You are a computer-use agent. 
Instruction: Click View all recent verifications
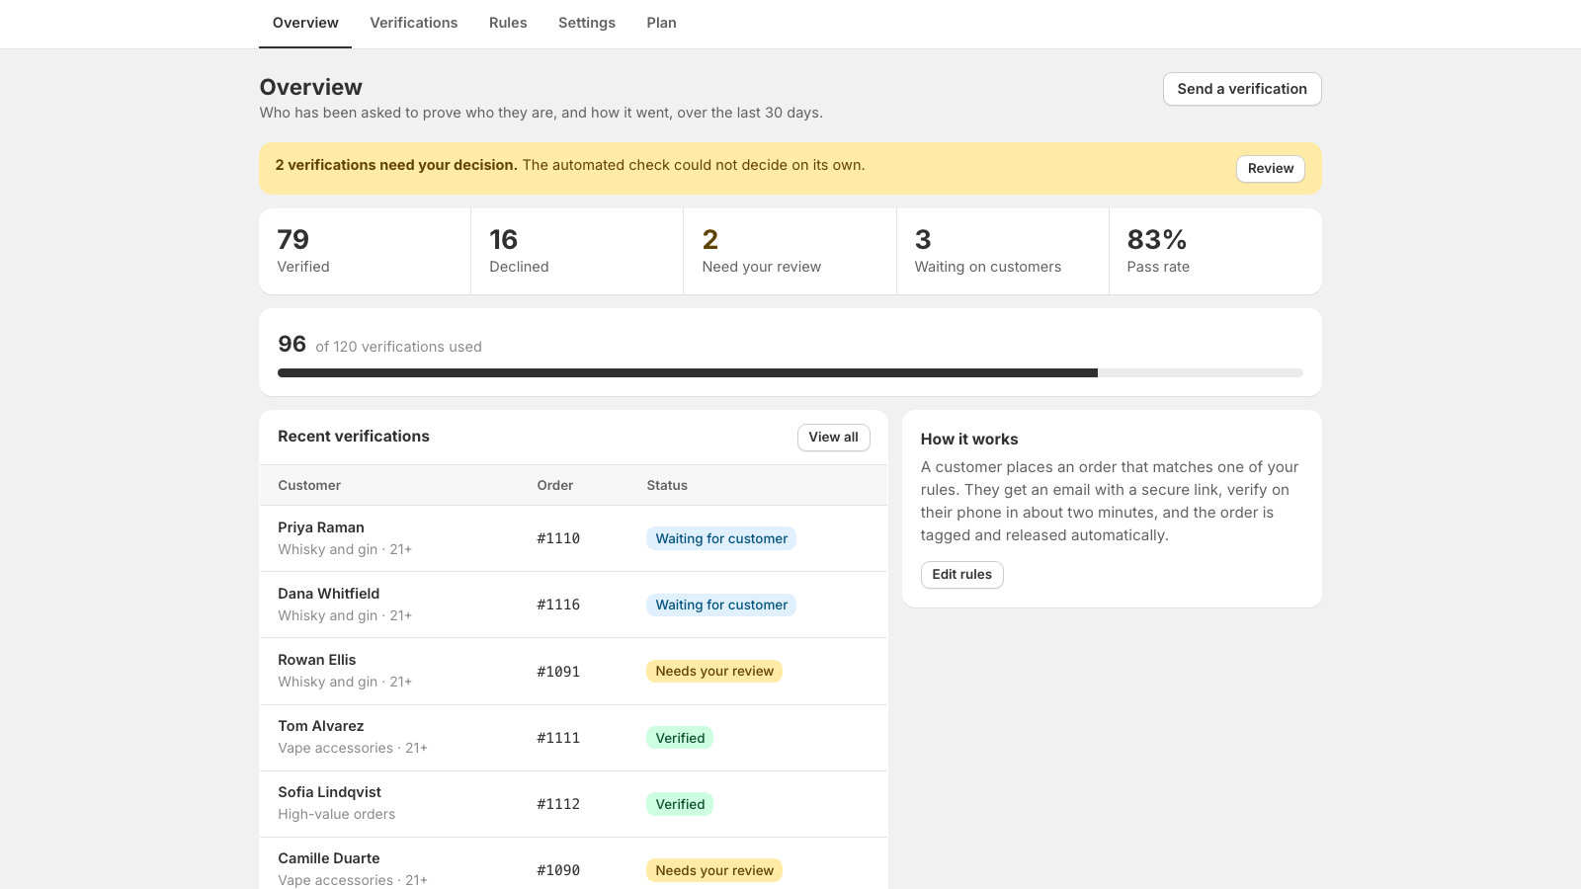(834, 438)
